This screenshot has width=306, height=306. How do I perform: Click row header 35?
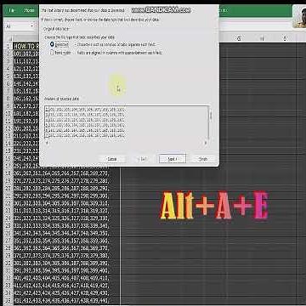[x=8, y=300]
